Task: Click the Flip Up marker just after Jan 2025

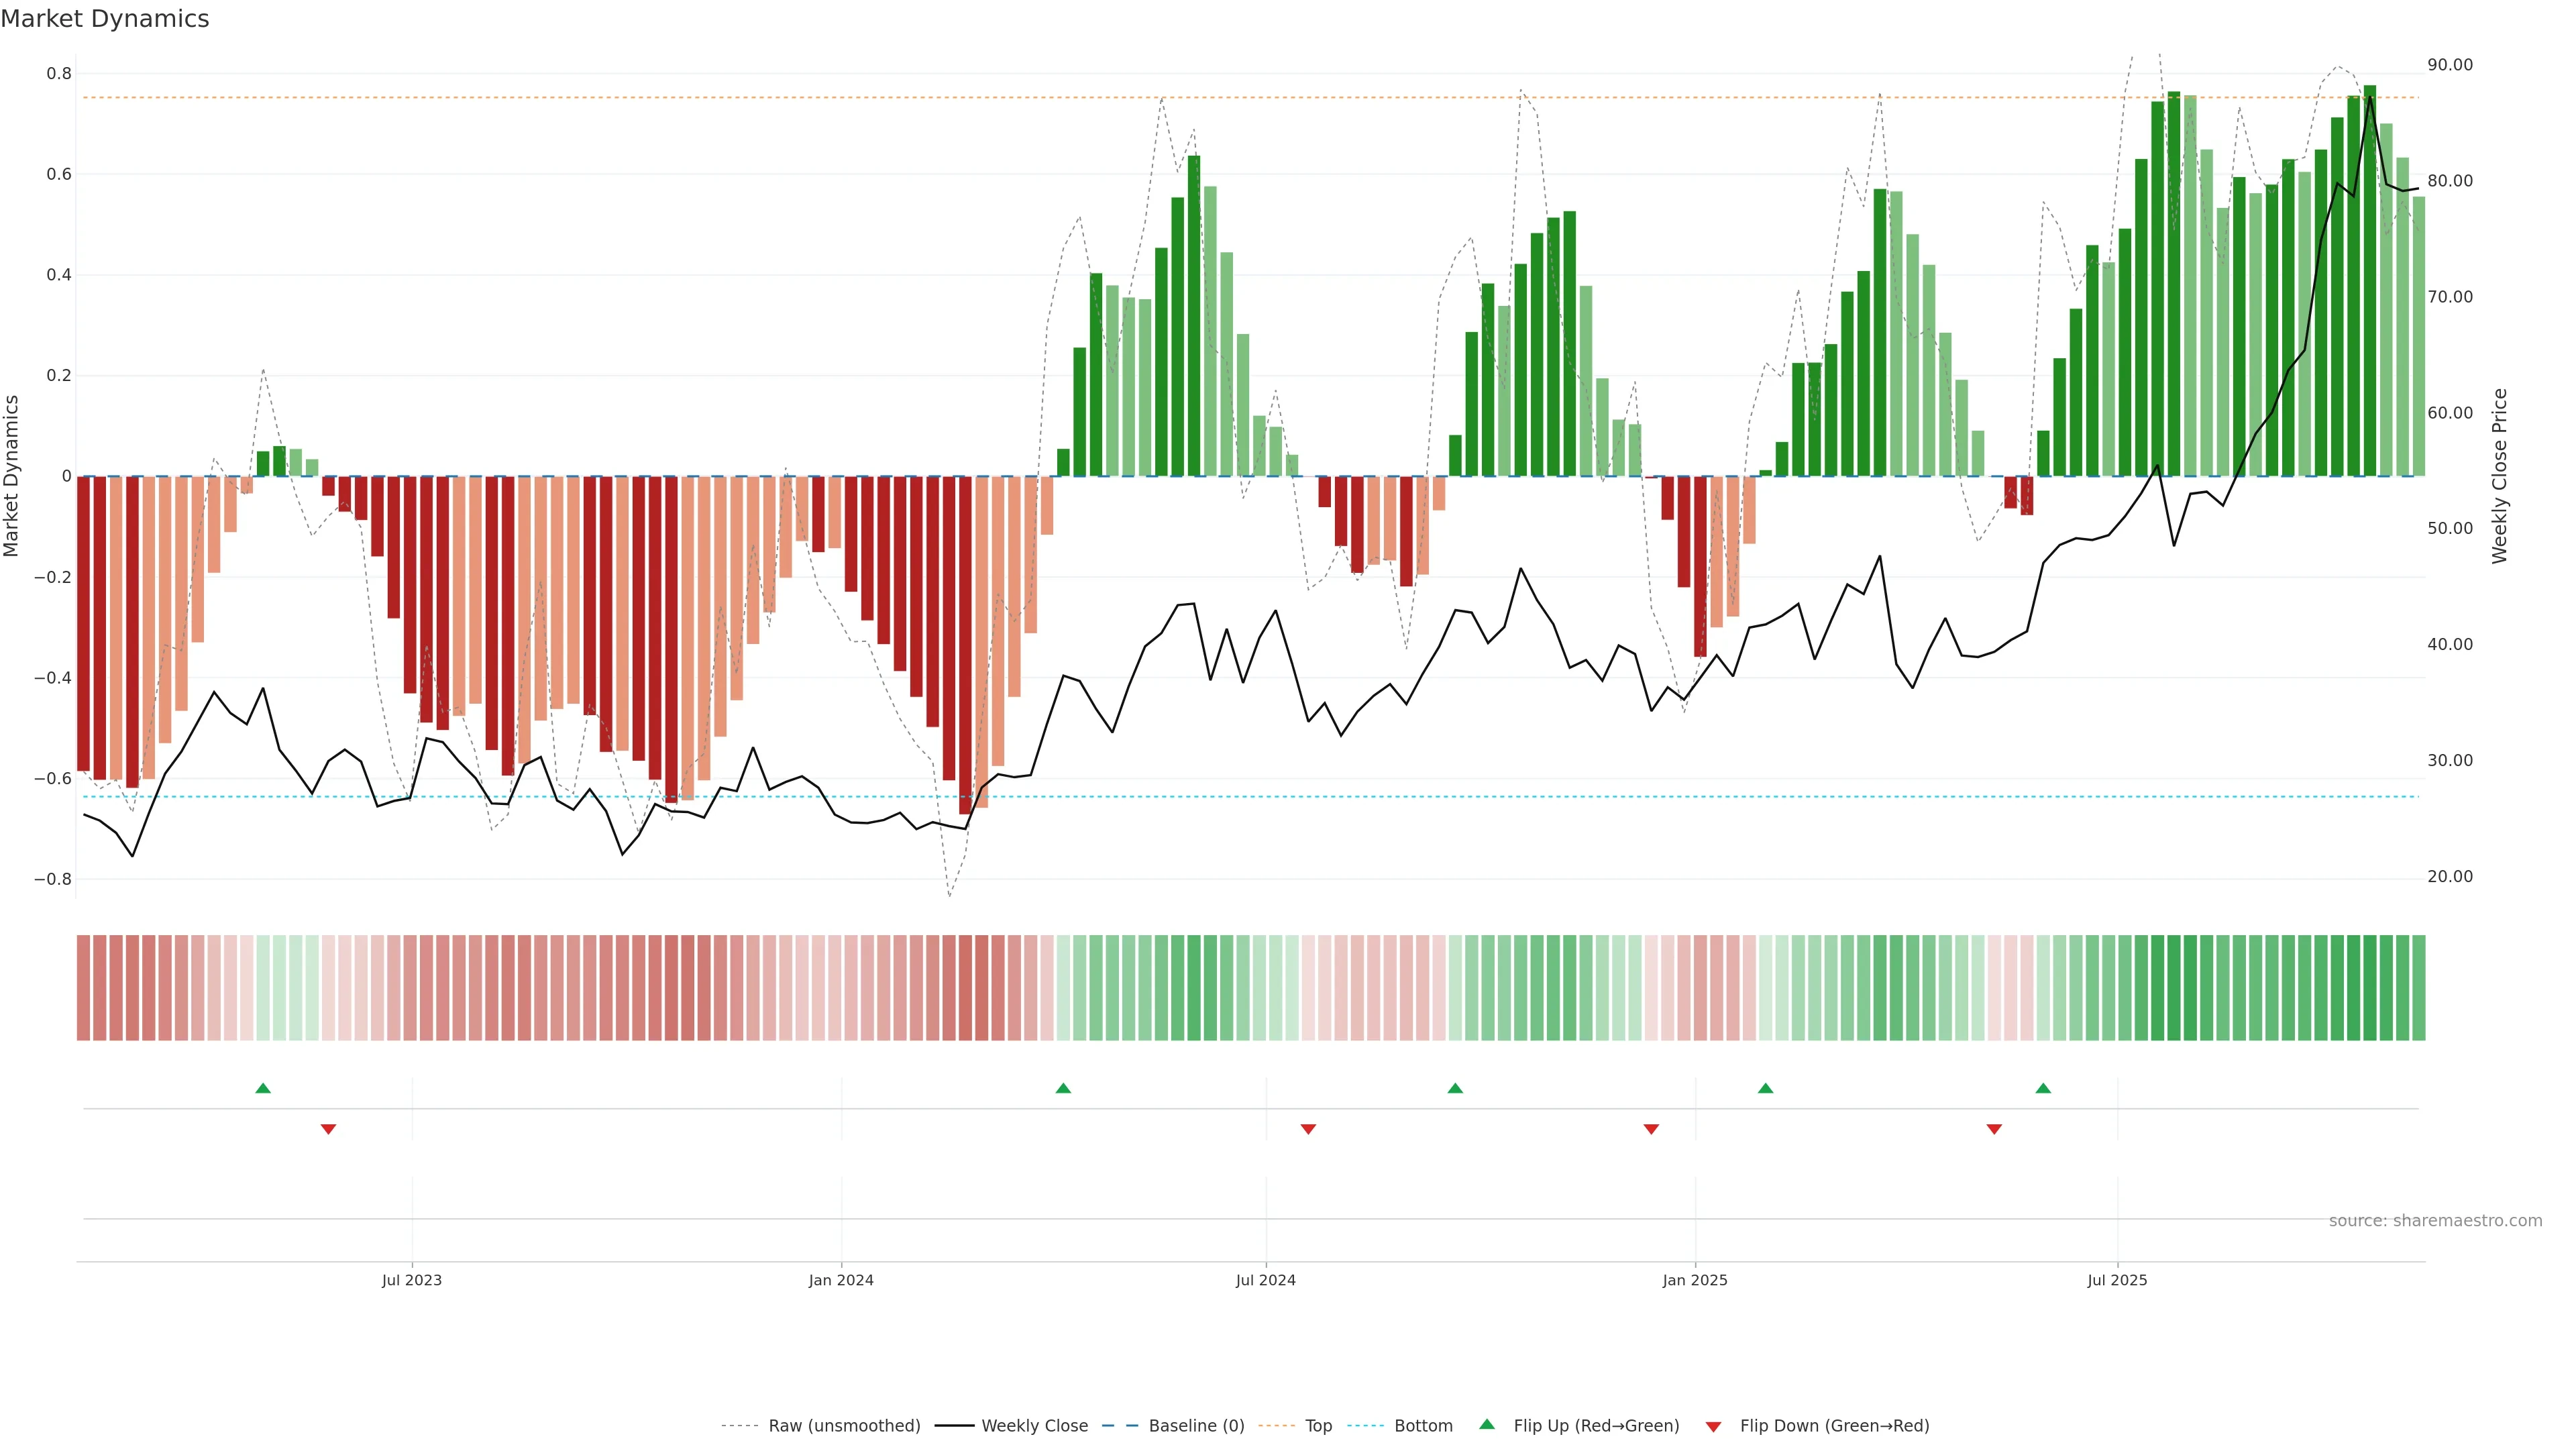Action: click(1766, 1088)
